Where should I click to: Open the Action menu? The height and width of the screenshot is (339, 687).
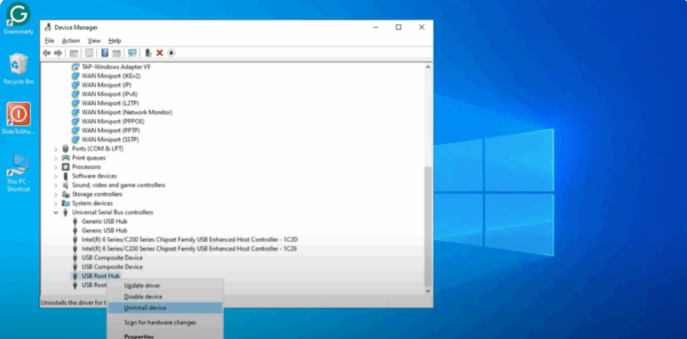point(70,41)
